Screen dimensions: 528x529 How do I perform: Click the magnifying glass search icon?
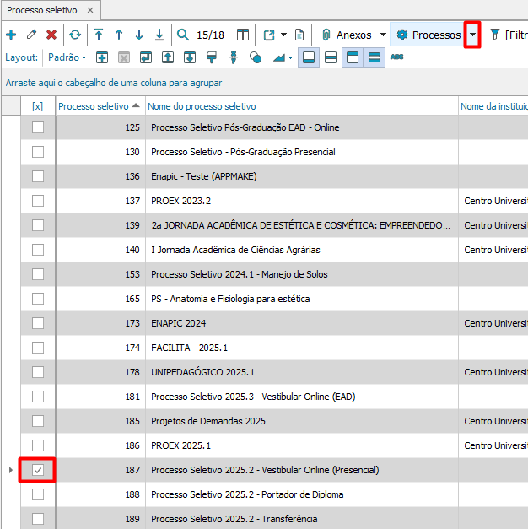click(x=183, y=35)
